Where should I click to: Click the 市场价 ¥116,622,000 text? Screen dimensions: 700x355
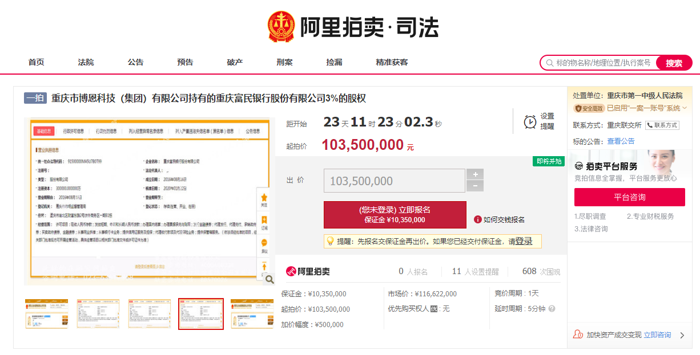click(x=423, y=294)
